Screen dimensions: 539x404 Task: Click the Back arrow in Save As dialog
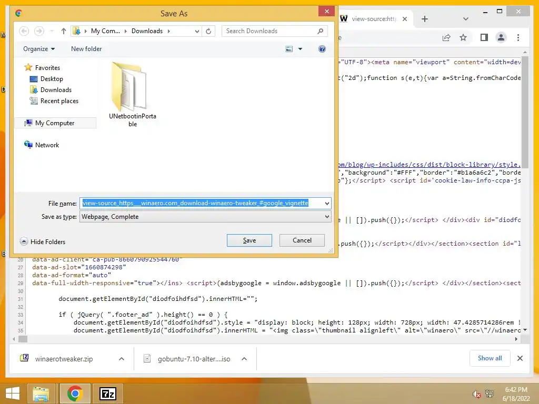pyautogui.click(x=24, y=31)
